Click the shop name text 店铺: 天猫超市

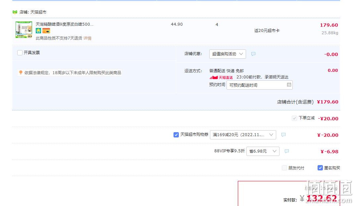coord(33,12)
